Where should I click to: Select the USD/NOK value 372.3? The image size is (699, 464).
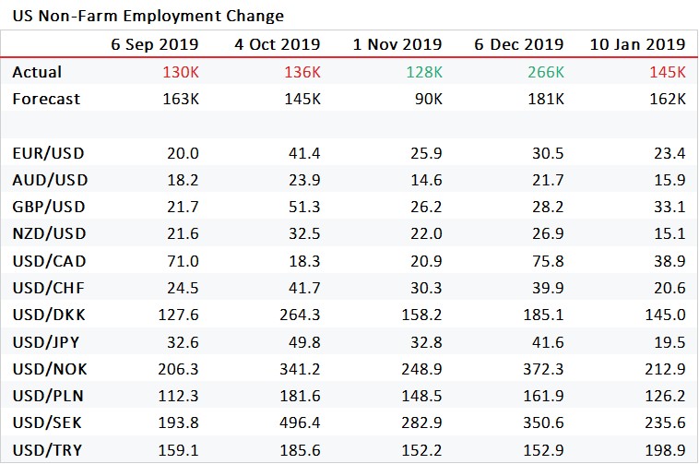tap(544, 369)
